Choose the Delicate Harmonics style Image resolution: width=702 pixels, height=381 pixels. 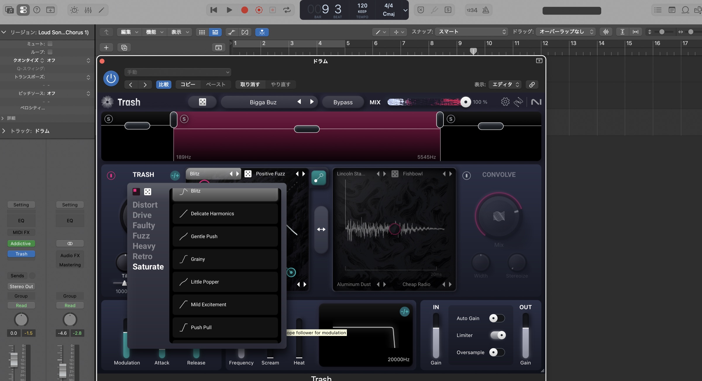pos(225,214)
